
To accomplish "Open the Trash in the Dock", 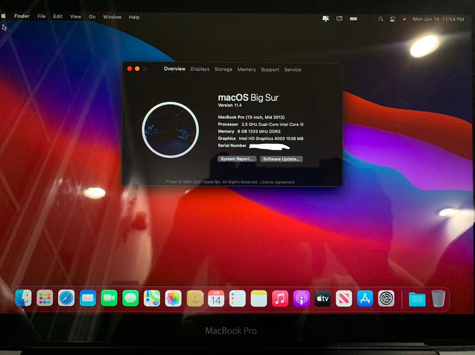I will (438, 299).
